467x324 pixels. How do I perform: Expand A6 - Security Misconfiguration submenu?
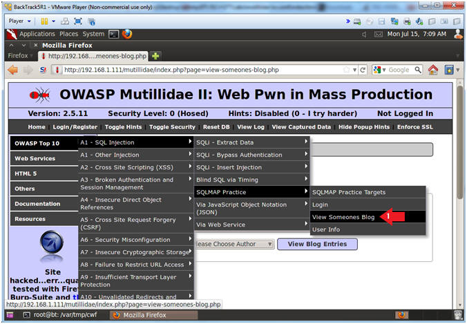(136, 240)
